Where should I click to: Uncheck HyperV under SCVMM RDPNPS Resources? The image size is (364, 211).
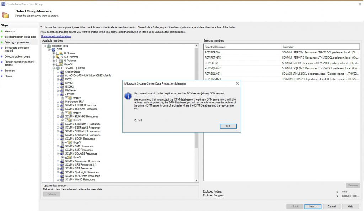point(66,120)
